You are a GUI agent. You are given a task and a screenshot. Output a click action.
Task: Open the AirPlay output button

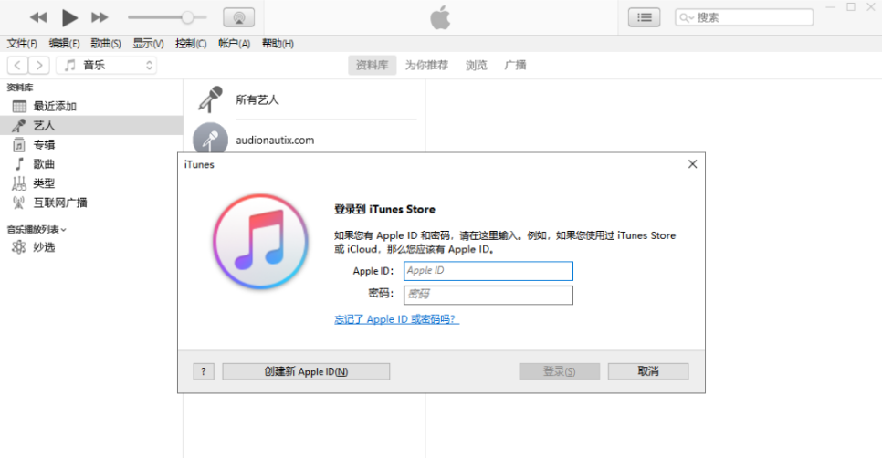239,17
